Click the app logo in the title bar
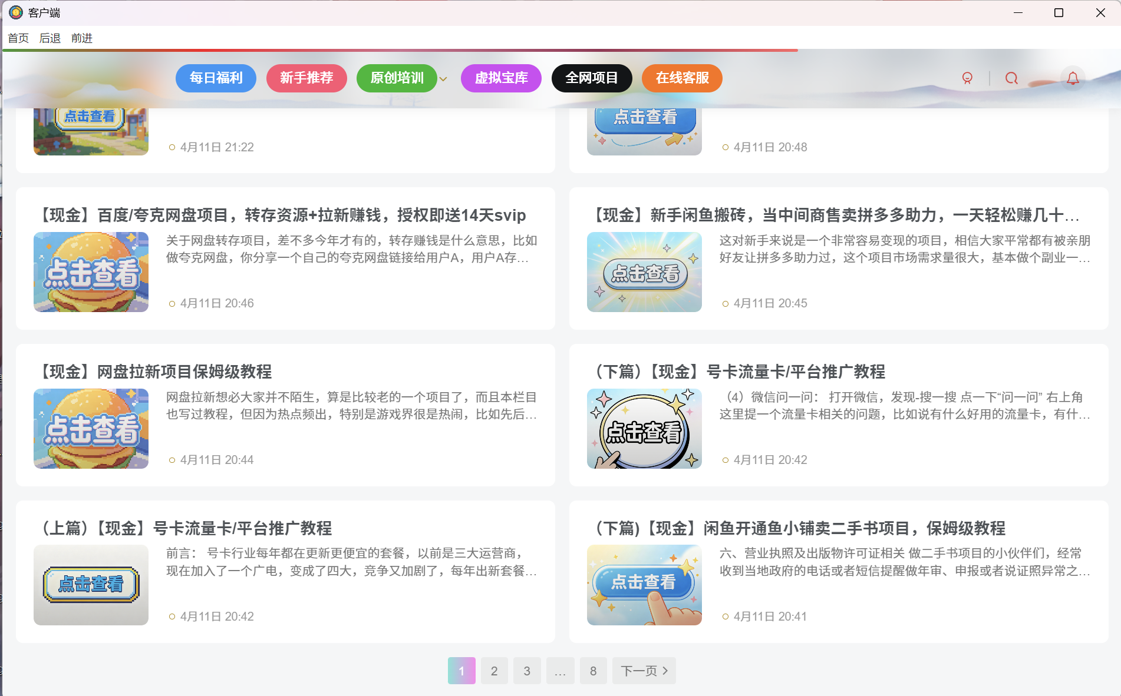1121x696 pixels. (16, 12)
